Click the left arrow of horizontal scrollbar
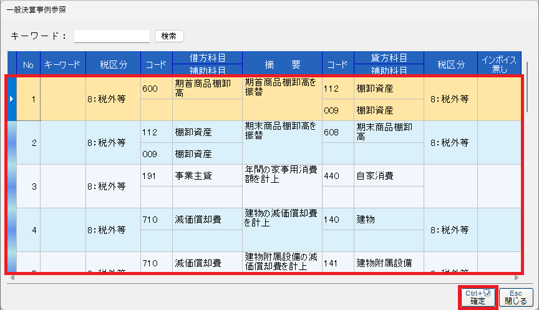Screen dimensions: 539x310 [11, 278]
